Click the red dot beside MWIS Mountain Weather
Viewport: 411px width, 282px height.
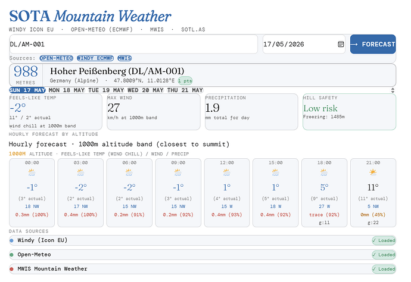[11, 269]
